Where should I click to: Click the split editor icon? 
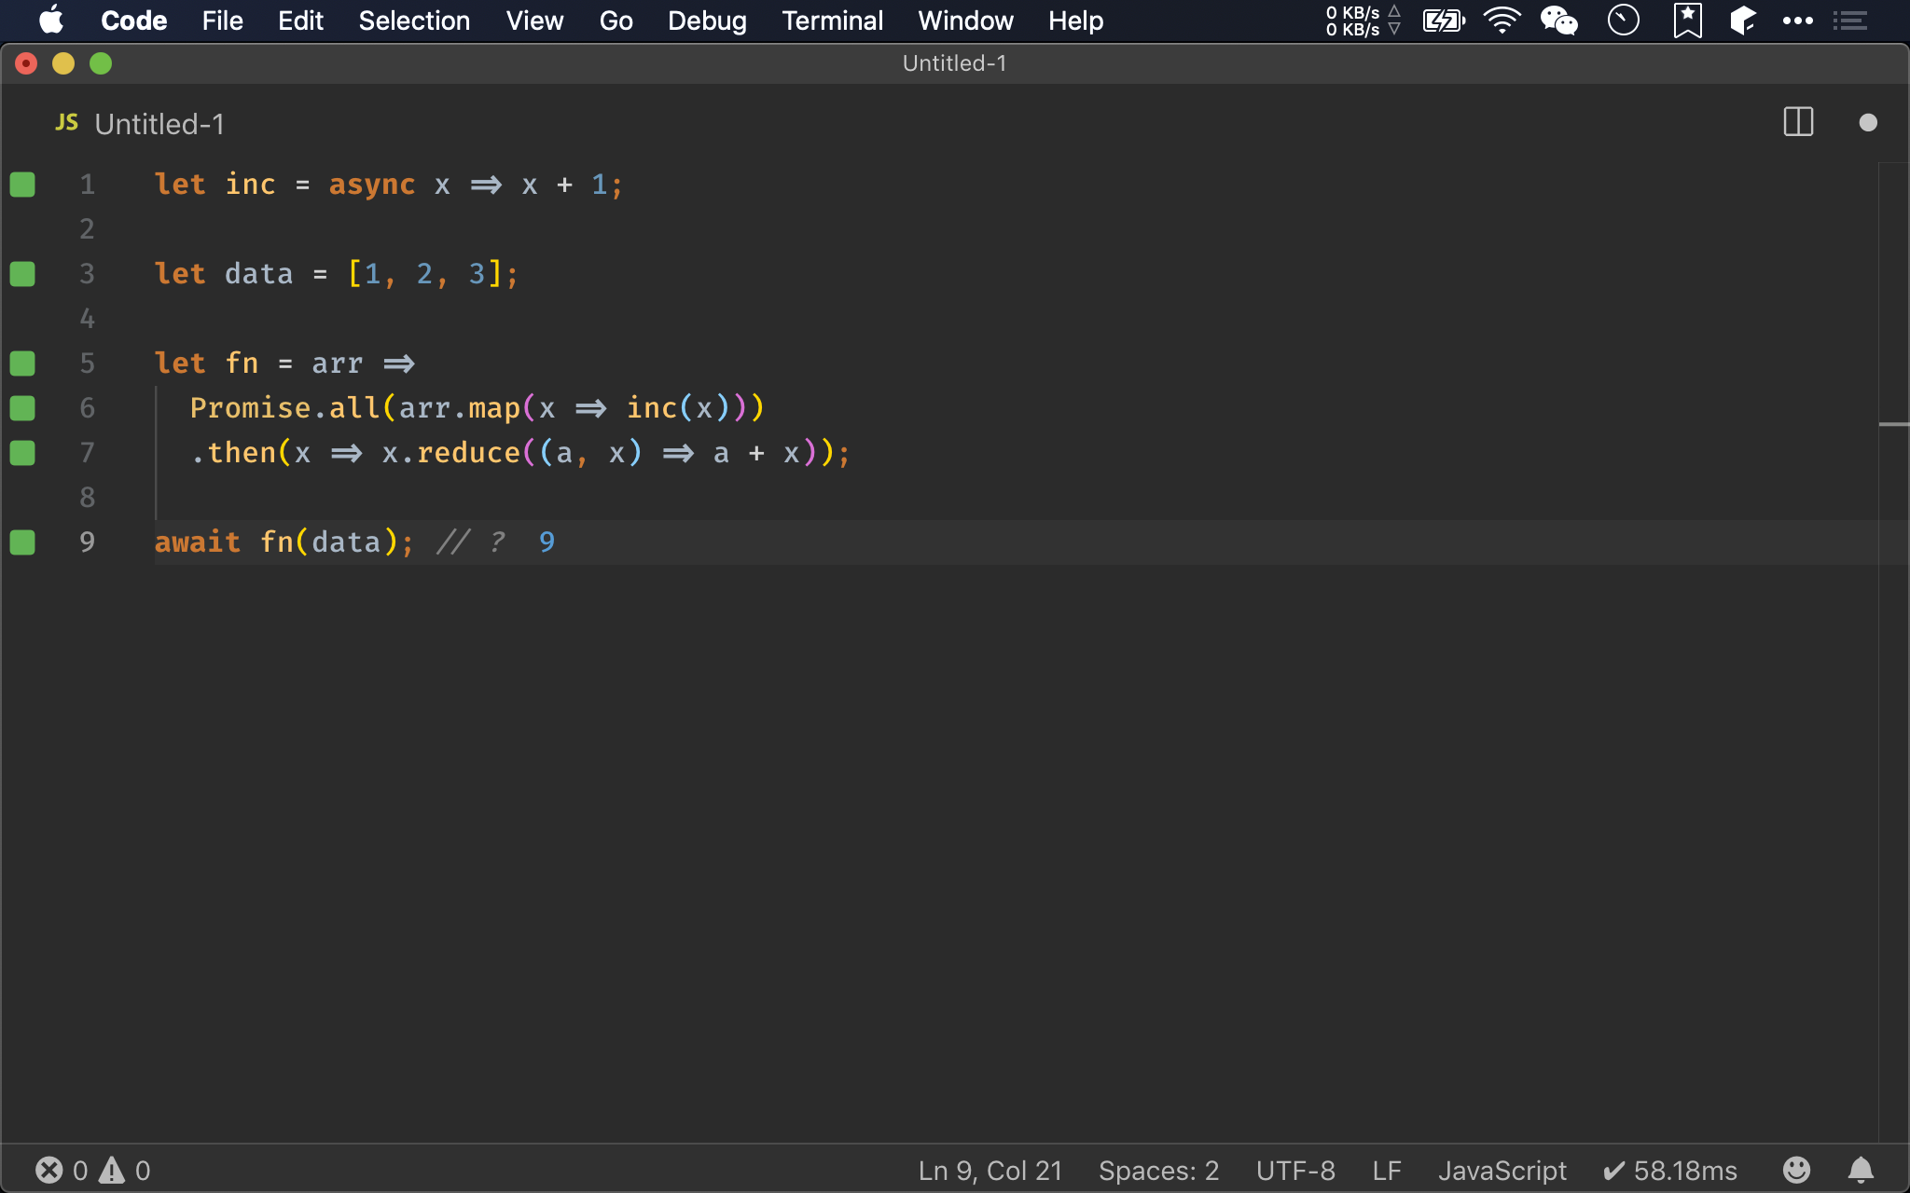(x=1799, y=121)
